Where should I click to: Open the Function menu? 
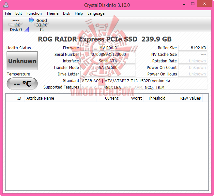tap(34, 13)
